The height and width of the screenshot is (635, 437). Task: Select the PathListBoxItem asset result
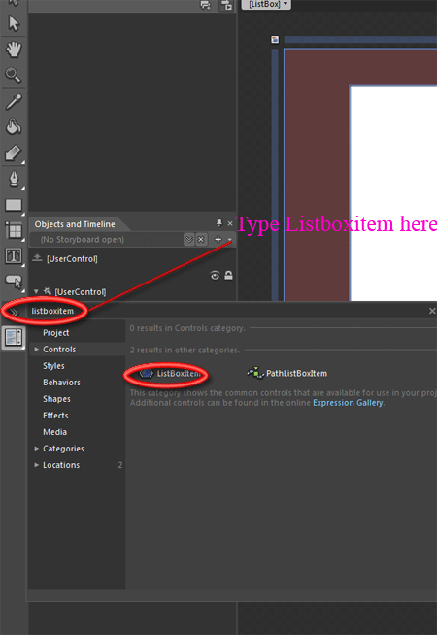click(287, 373)
